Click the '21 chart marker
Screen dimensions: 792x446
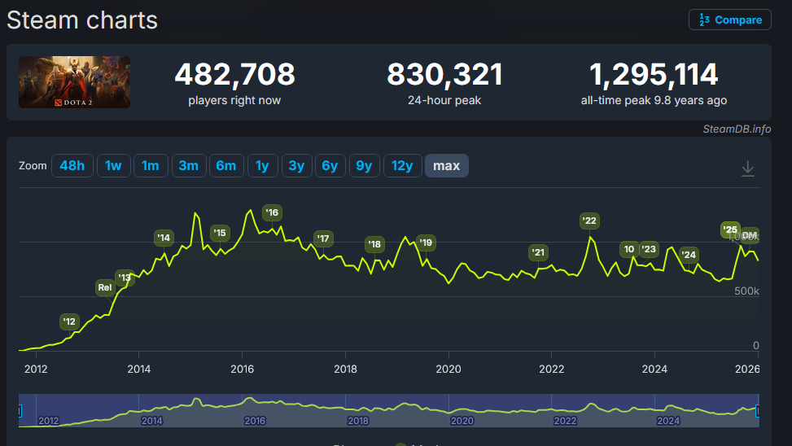(x=538, y=252)
